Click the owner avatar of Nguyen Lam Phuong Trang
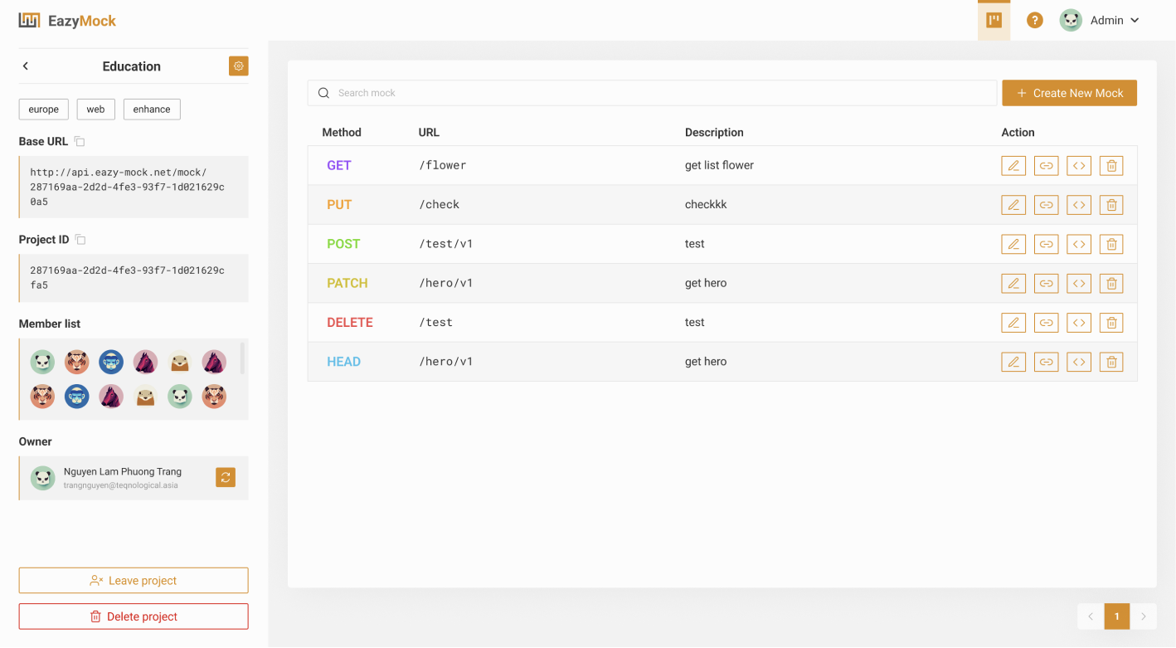Screen dimensions: 1176x648 43,478
